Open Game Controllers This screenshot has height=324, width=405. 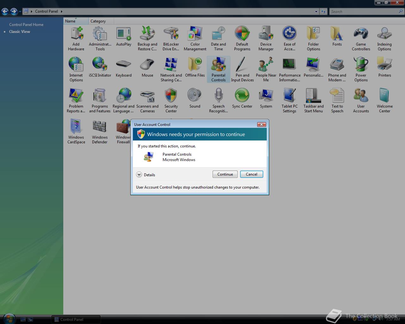[361, 39]
